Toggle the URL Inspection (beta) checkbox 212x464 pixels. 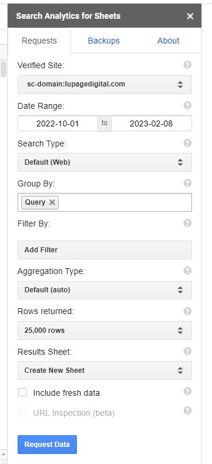coord(22,412)
